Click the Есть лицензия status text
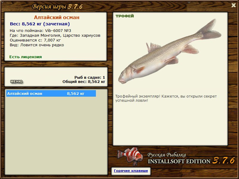Screen dimensions: 239x179 tap(25, 57)
